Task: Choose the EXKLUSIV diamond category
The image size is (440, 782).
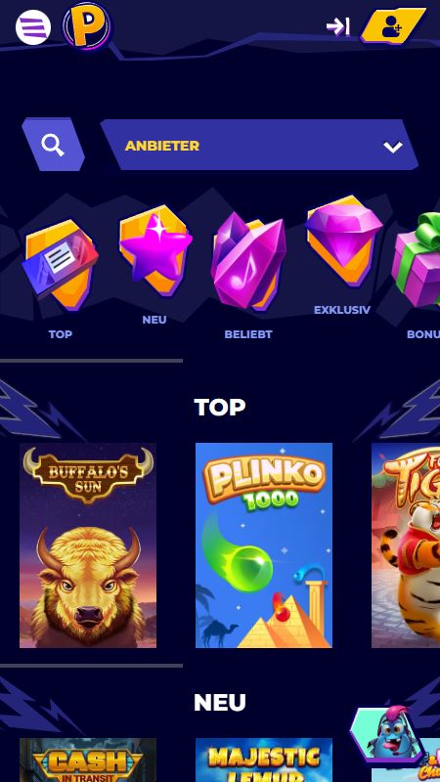Action: click(x=344, y=241)
